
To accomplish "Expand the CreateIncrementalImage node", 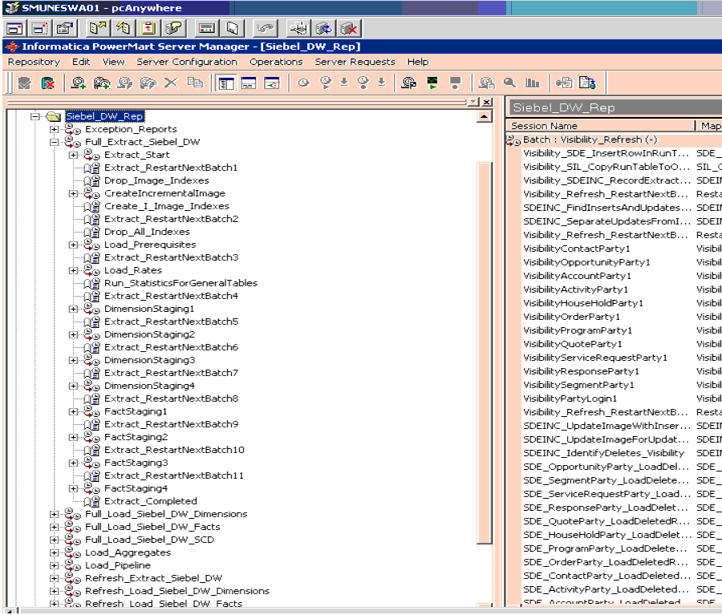I will [x=73, y=194].
